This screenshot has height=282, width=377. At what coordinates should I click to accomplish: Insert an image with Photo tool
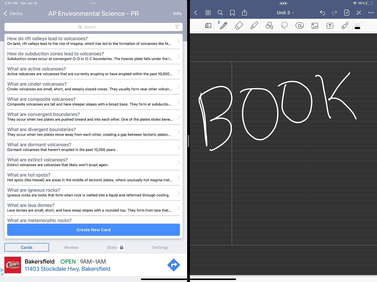click(315, 26)
